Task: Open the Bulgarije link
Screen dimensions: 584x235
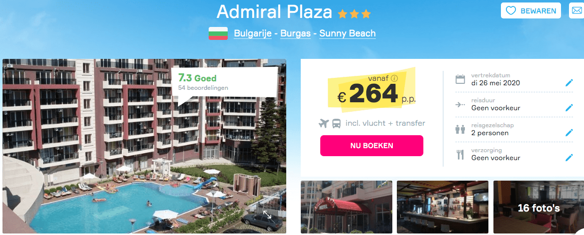Action: point(253,34)
